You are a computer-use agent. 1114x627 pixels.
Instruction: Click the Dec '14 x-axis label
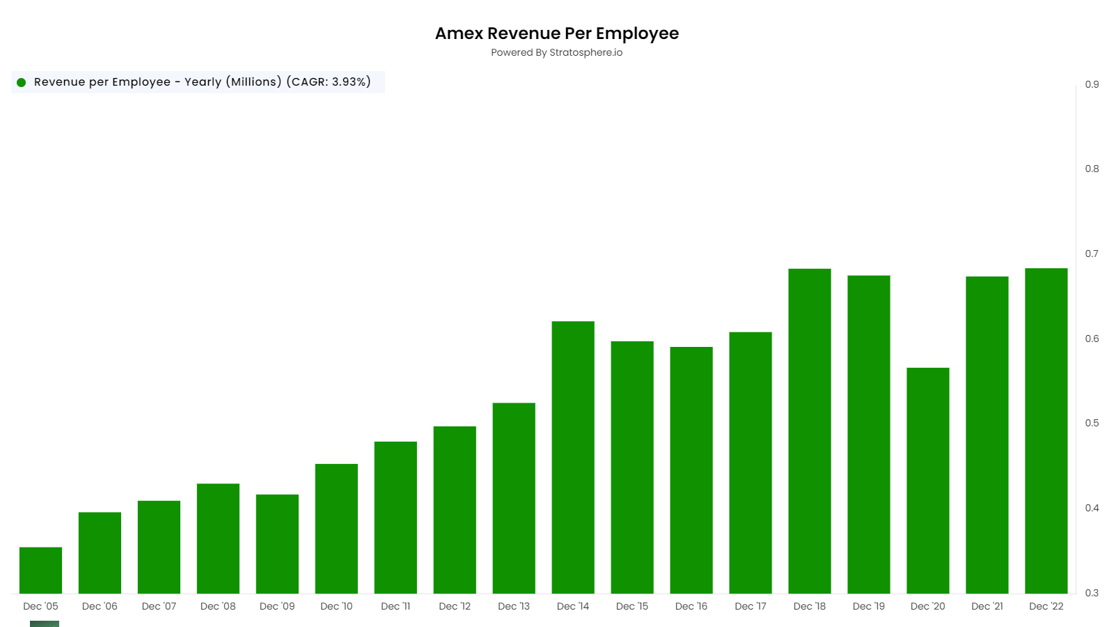point(573,606)
